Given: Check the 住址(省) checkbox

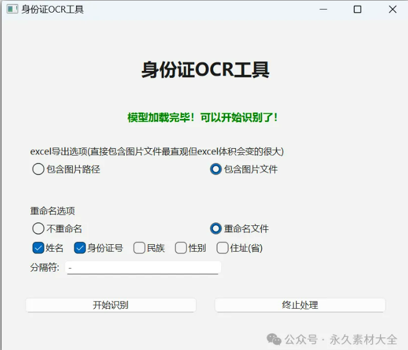Looking at the screenshot, I should [x=222, y=248].
